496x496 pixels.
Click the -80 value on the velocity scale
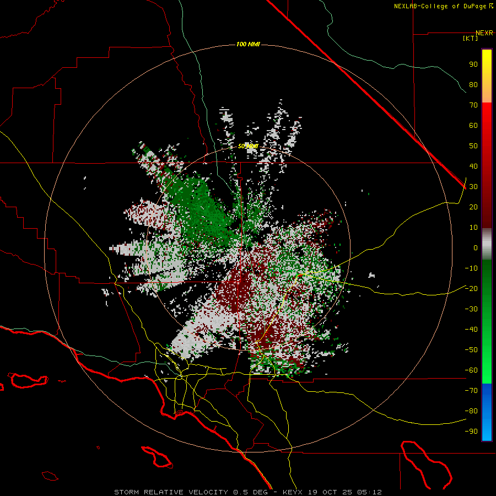471,411
